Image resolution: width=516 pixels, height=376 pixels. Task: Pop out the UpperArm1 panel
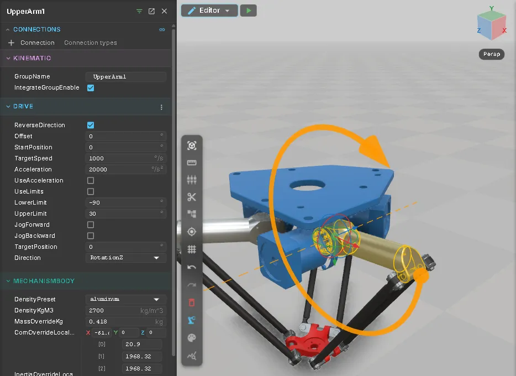[152, 11]
